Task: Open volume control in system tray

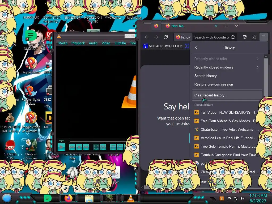Action: pyautogui.click(x=243, y=198)
